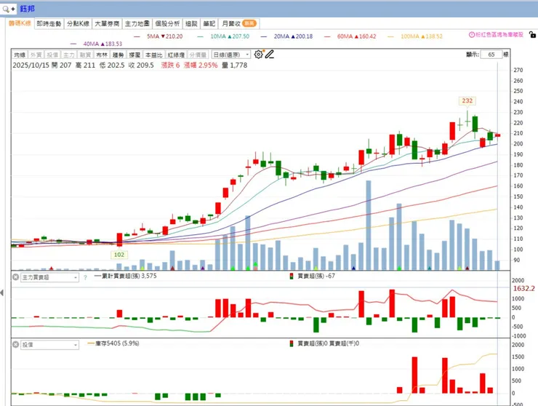
Task: Switch to 追蹤 tab
Action: click(x=191, y=24)
